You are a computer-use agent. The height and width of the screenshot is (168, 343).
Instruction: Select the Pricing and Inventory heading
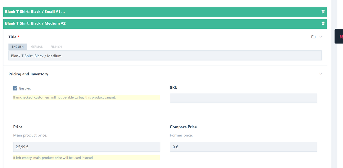[x=28, y=74]
